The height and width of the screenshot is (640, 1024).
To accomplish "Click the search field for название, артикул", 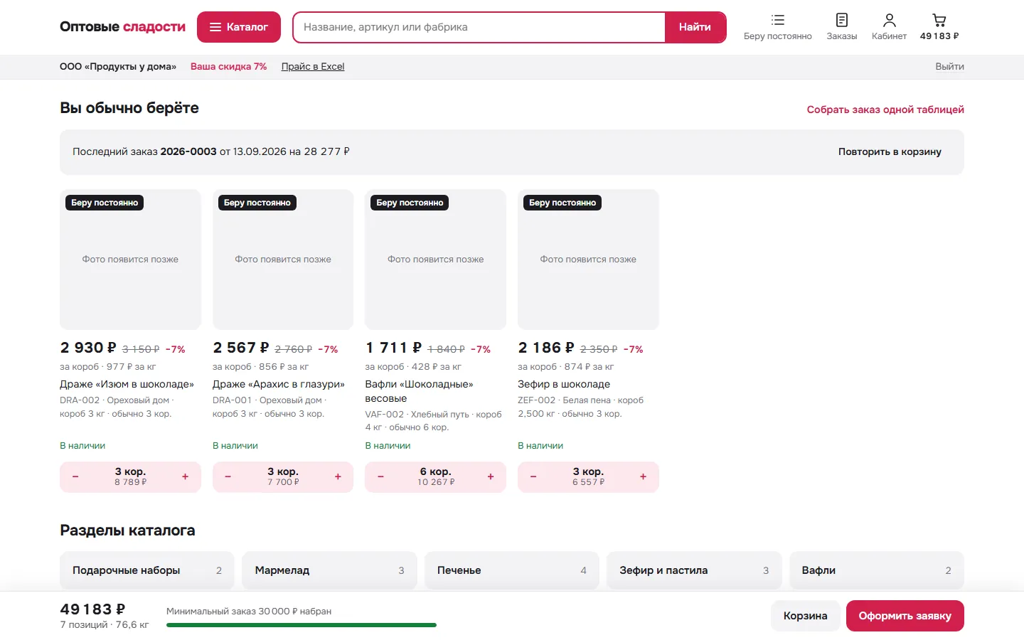I will point(479,27).
